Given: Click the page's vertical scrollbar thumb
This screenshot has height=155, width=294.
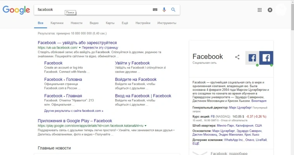Looking at the screenshot, I should (292, 17).
